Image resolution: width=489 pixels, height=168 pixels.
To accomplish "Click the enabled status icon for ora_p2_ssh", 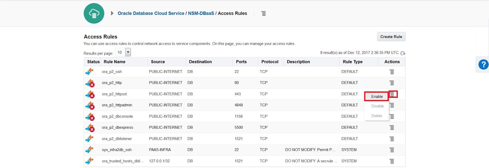I will coord(90,72).
